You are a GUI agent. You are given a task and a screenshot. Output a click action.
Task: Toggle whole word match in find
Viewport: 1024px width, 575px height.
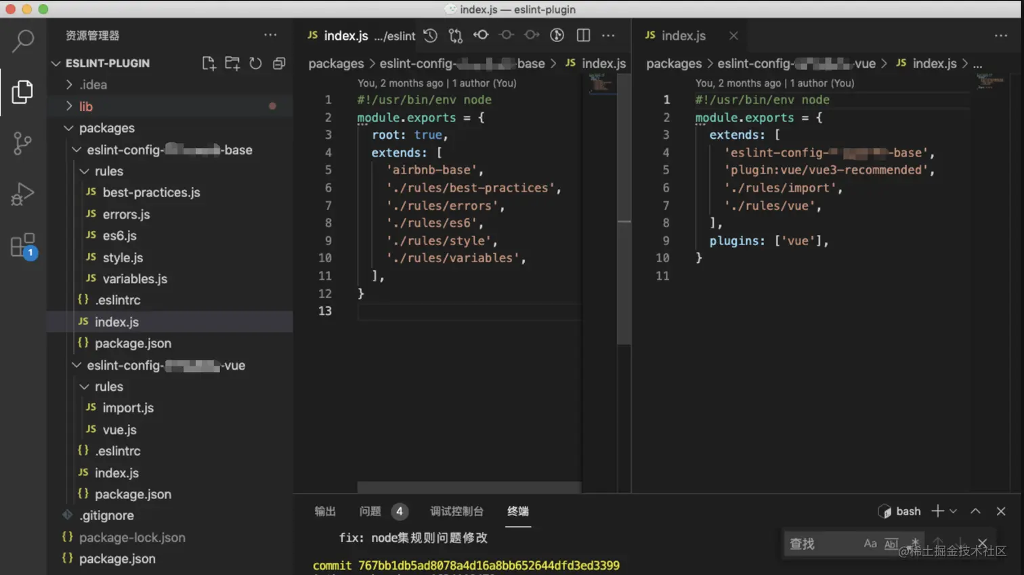pyautogui.click(x=891, y=544)
